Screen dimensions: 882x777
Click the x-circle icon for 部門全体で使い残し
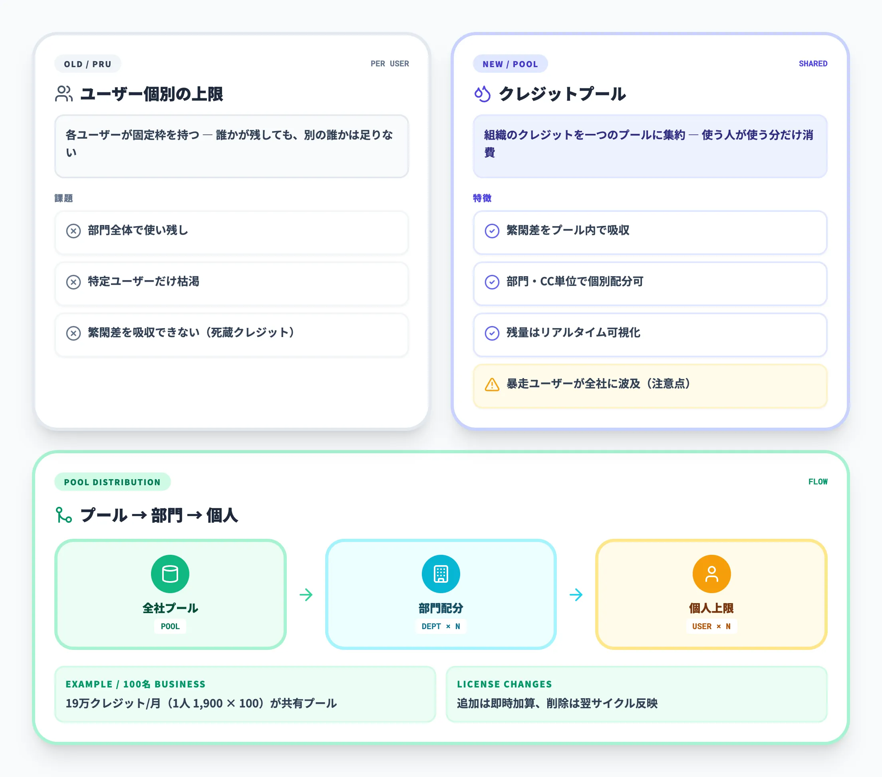73,231
